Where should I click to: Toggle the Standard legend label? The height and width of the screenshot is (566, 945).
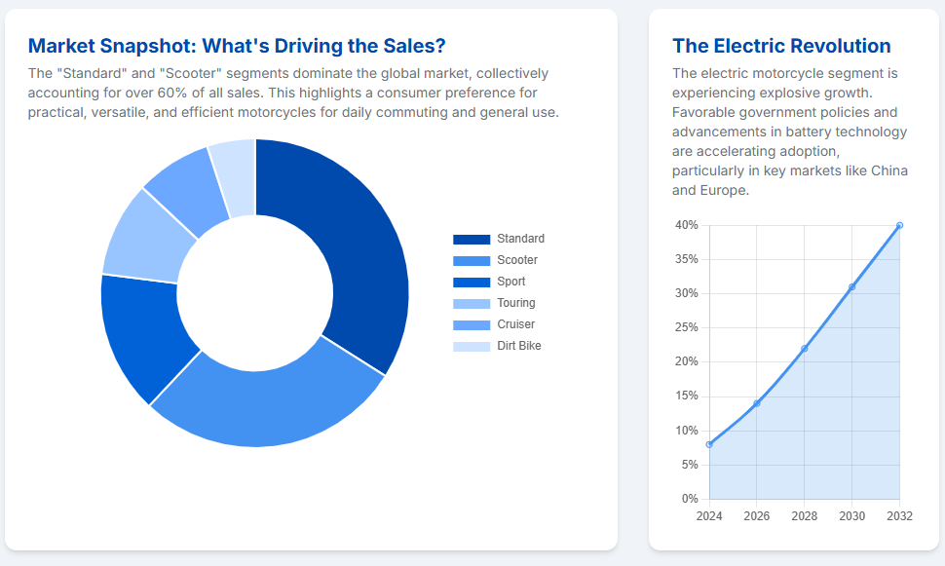520,239
